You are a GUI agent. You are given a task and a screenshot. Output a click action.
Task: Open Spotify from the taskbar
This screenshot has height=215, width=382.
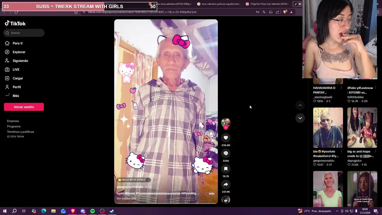pos(93,211)
